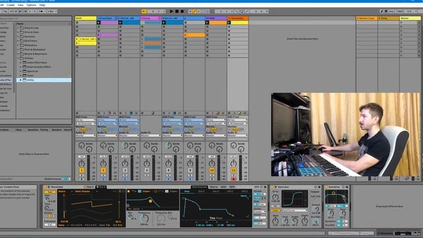Expand the Drive & Color folder
The height and width of the screenshot is (238, 423).
[x=18, y=32]
